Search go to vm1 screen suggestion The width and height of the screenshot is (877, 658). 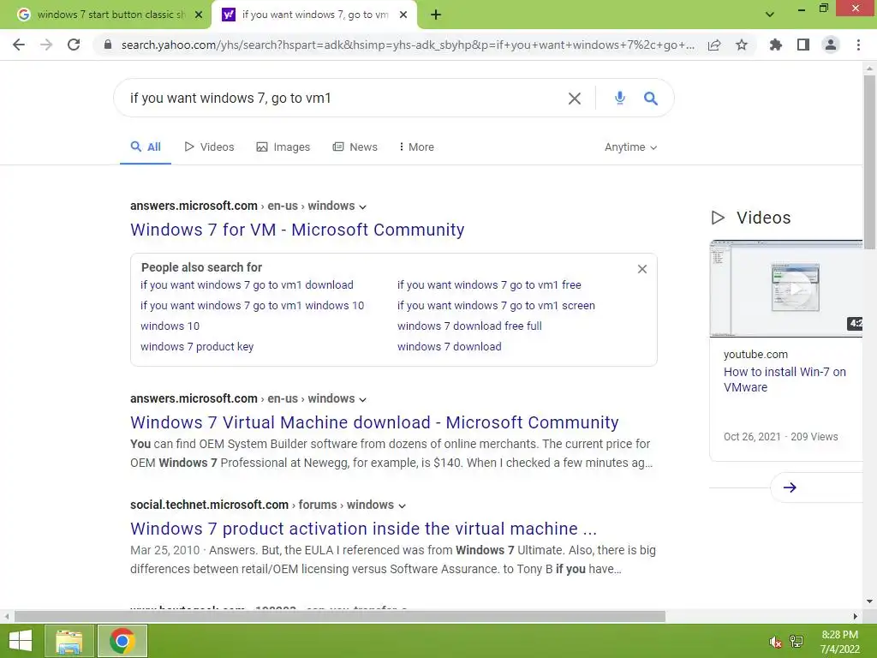click(496, 306)
